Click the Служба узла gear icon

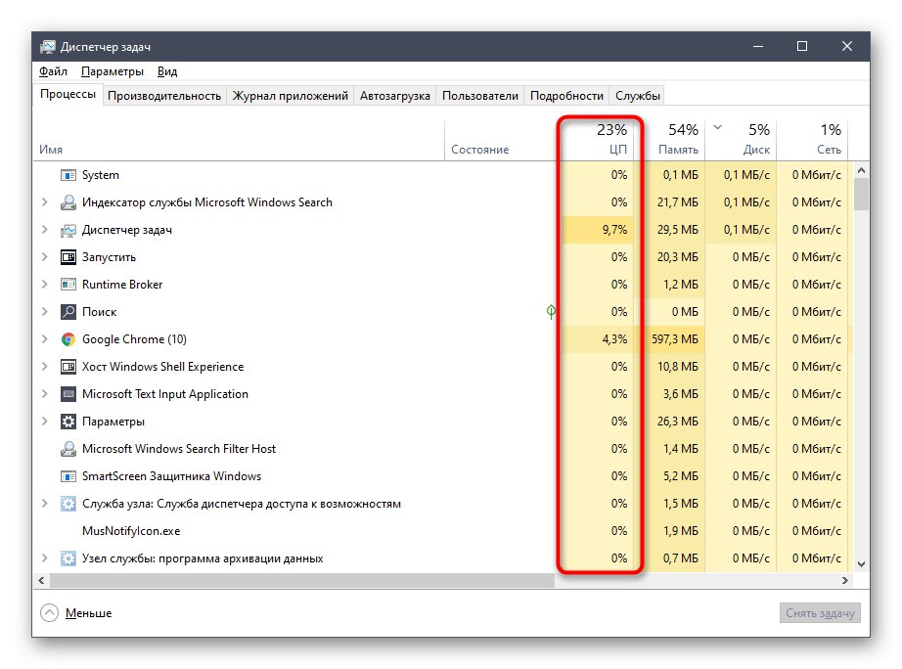point(68,504)
